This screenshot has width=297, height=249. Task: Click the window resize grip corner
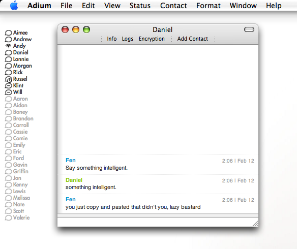point(255,224)
